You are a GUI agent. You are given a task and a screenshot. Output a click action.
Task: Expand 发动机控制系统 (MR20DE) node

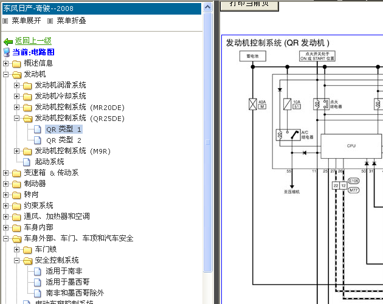point(16,107)
